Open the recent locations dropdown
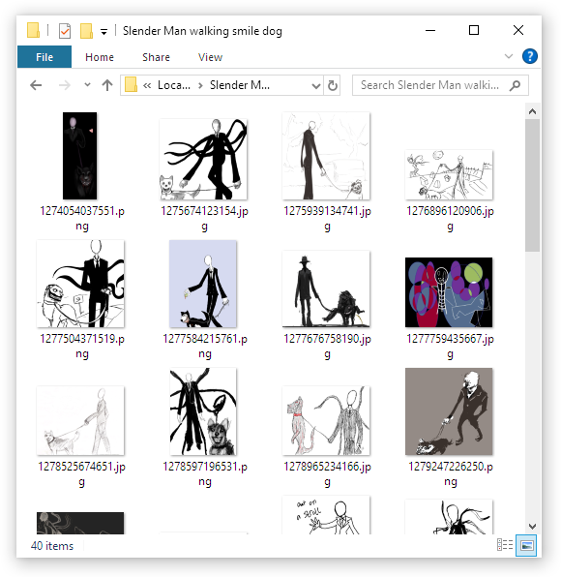 pos(87,84)
